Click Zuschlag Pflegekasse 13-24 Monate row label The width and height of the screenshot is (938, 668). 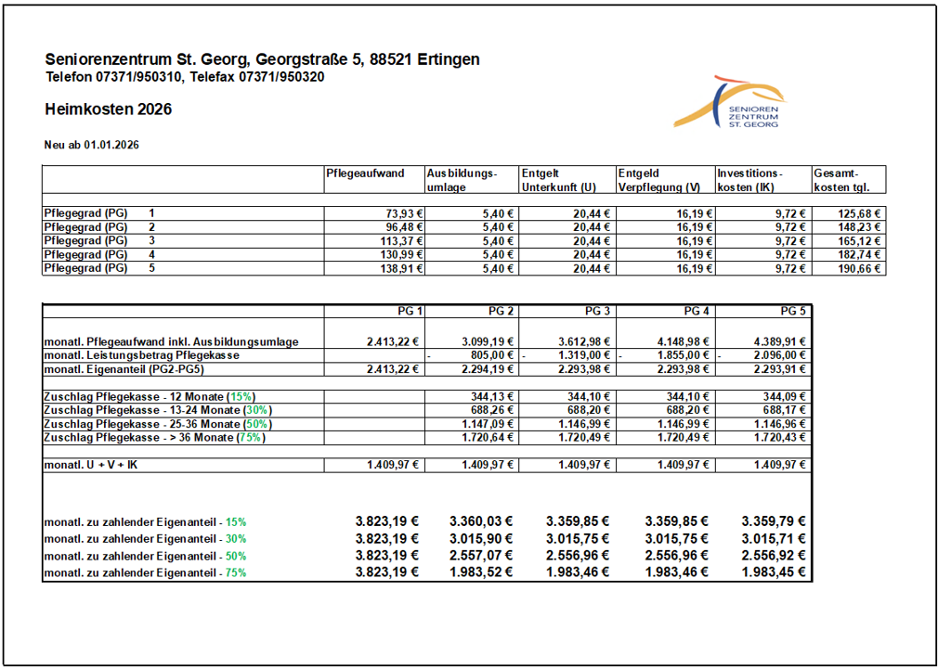point(158,410)
